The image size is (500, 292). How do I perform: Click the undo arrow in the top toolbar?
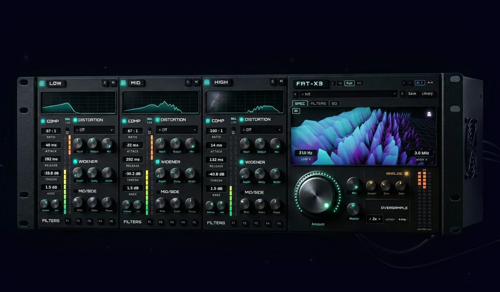(x=404, y=83)
